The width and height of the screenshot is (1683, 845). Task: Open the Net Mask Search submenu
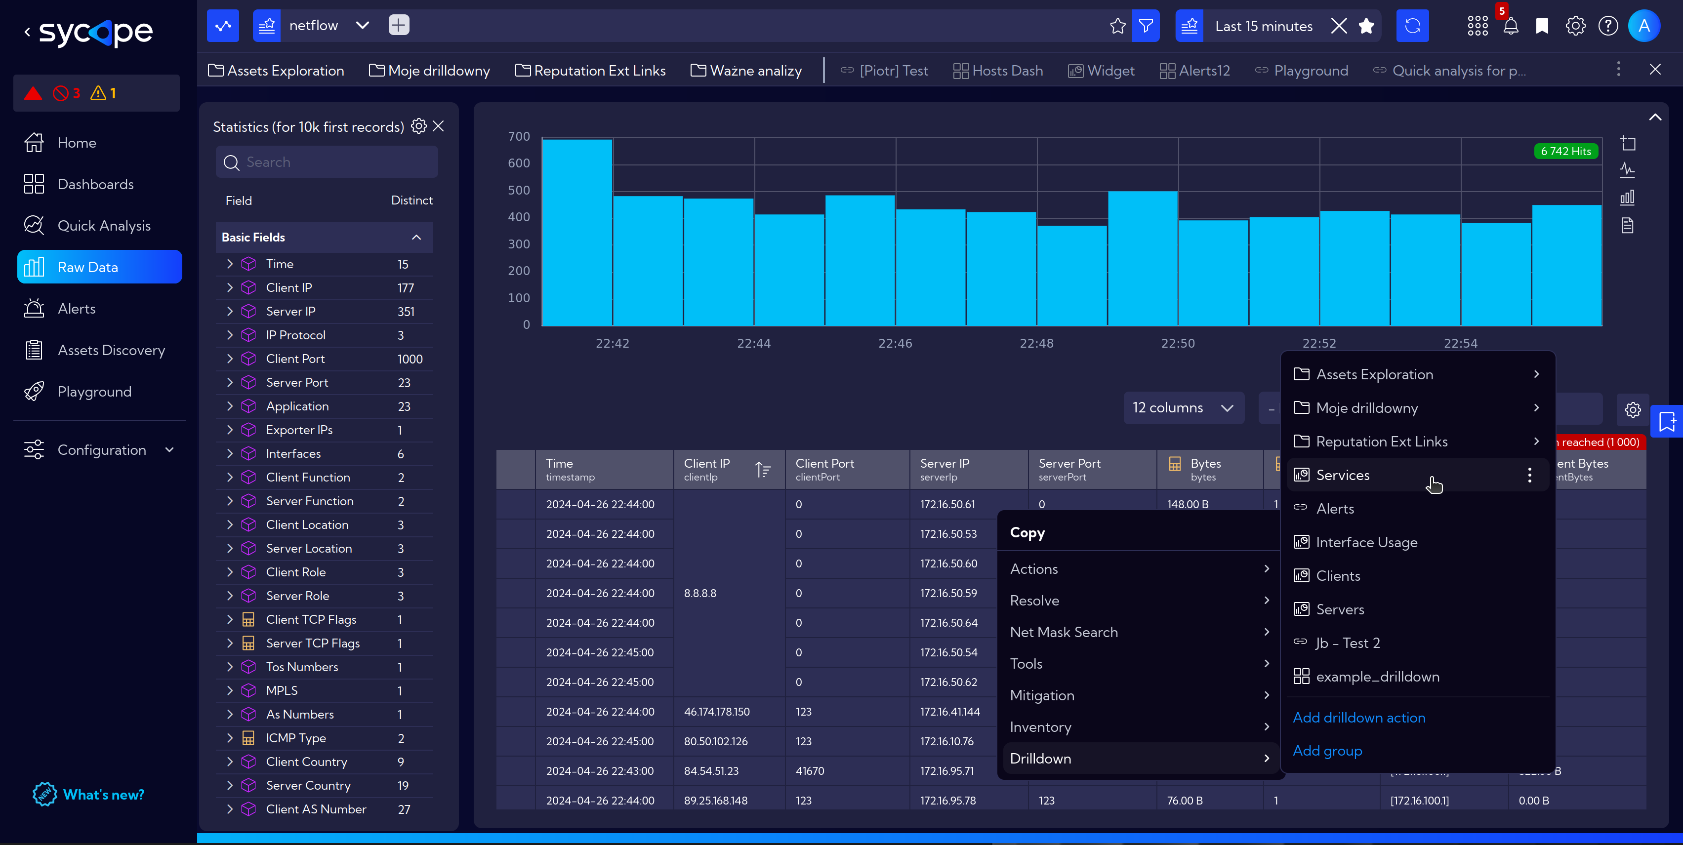coord(1140,632)
